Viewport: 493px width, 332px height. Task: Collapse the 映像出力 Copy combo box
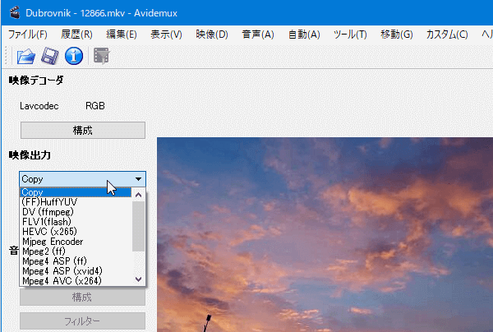click(82, 179)
